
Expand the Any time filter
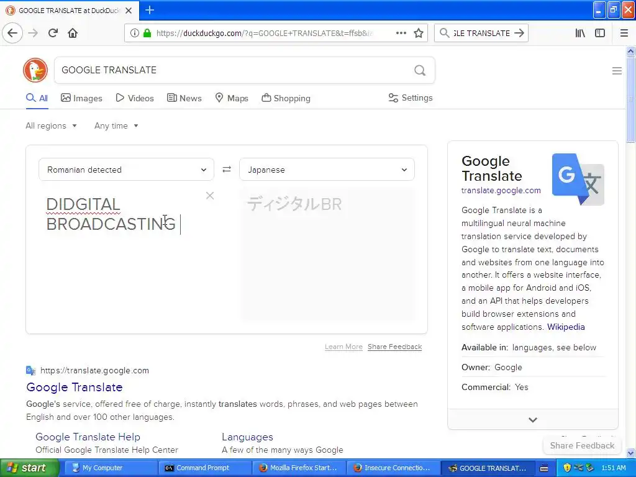116,125
